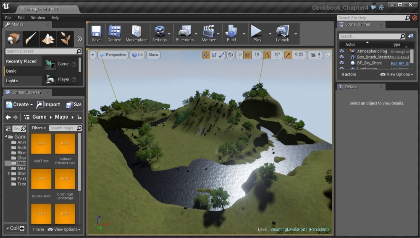Open the Play options dropdown arrow

270,34
